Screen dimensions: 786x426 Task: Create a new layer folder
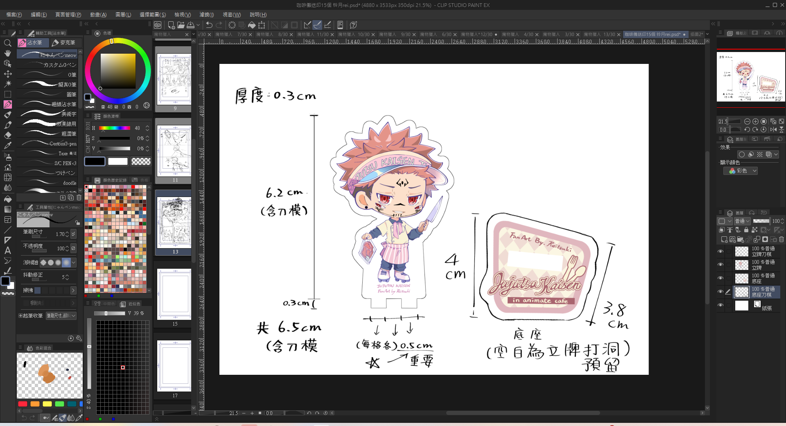tap(740, 239)
